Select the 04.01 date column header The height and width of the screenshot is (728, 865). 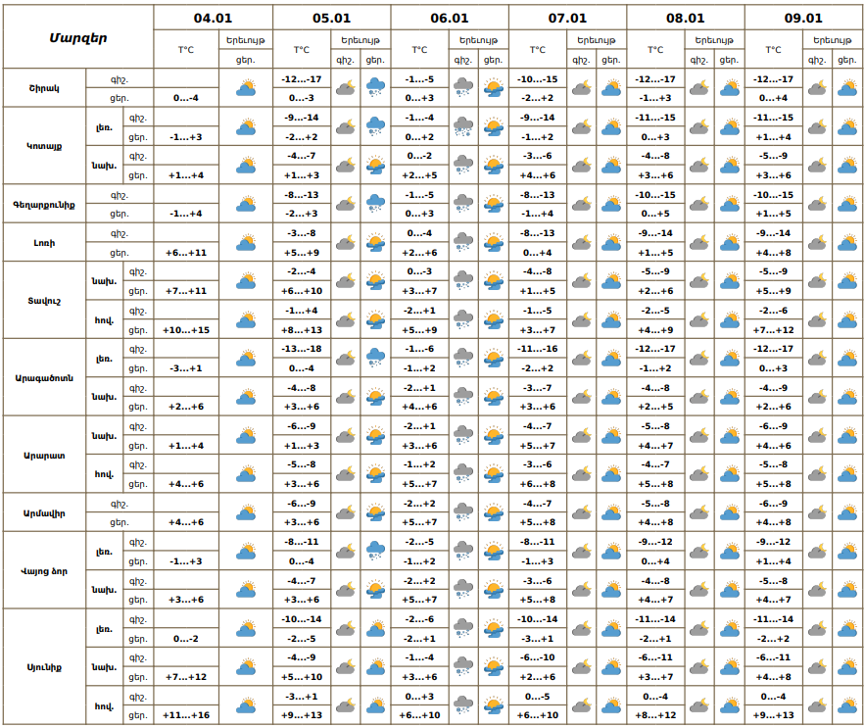pos(213,18)
